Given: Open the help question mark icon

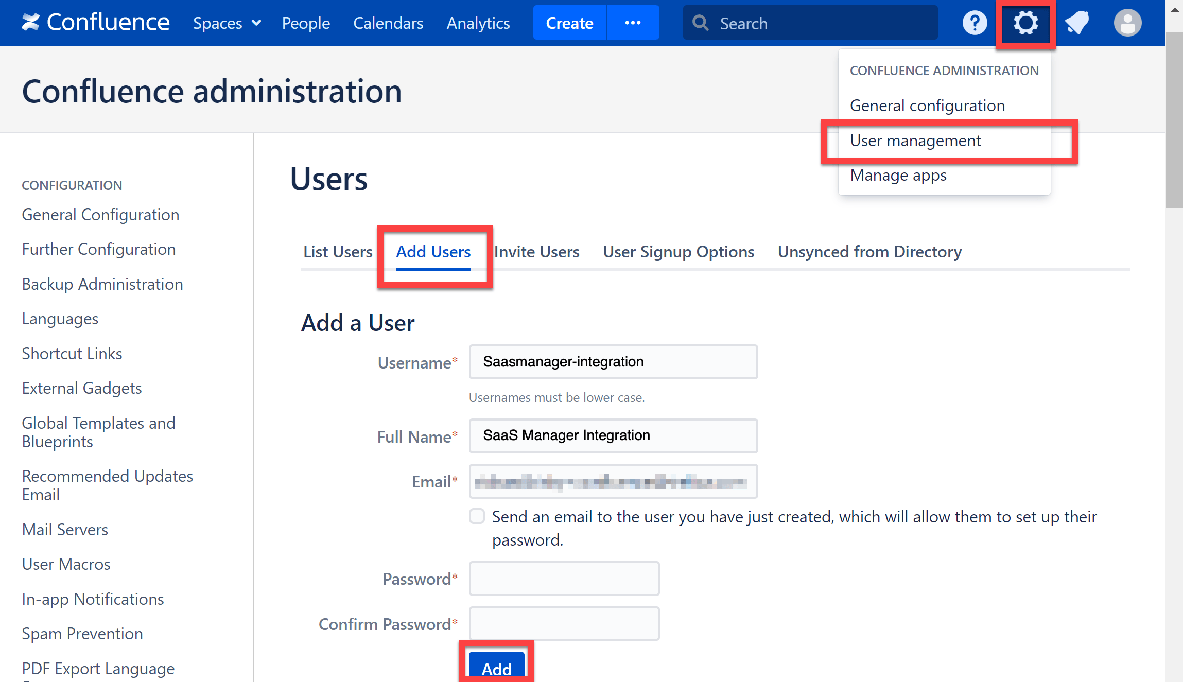Looking at the screenshot, I should click(975, 23).
